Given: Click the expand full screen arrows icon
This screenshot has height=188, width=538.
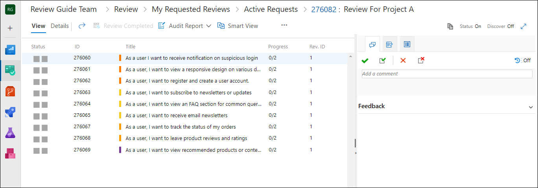Looking at the screenshot, I should click(x=523, y=26).
